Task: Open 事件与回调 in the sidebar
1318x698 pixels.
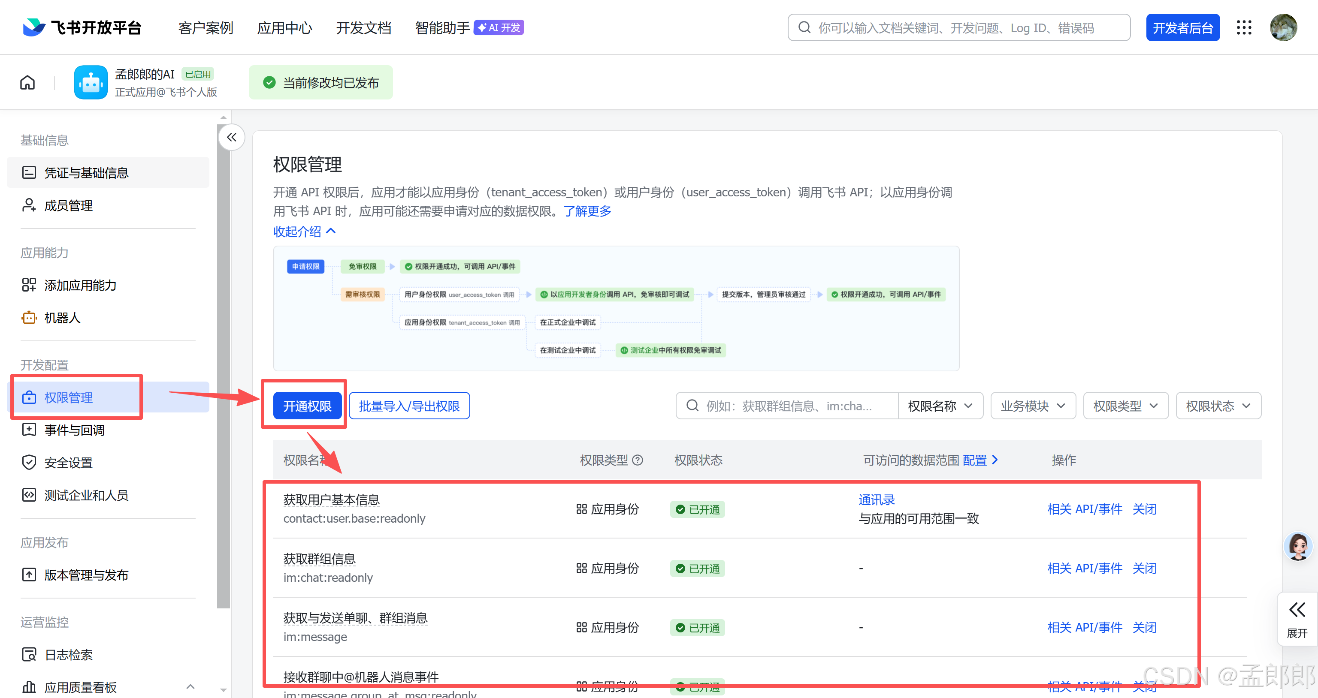Action: pyautogui.click(x=75, y=430)
